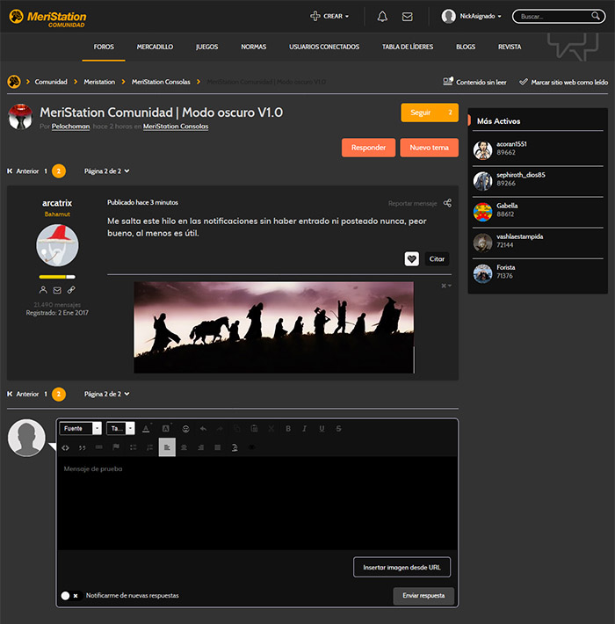
Task: Open the FOROS tab
Action: pyautogui.click(x=104, y=47)
